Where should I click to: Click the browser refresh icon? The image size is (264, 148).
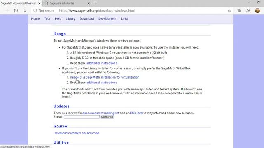tap(16, 10)
